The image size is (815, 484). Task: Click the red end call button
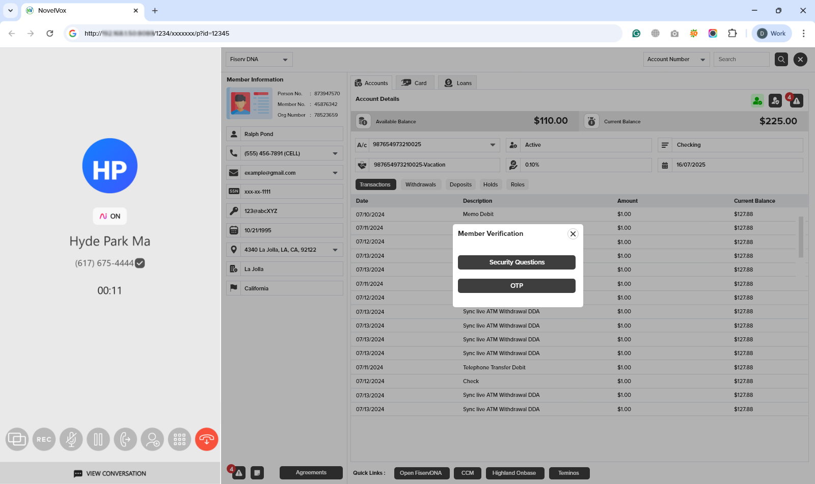(206, 439)
